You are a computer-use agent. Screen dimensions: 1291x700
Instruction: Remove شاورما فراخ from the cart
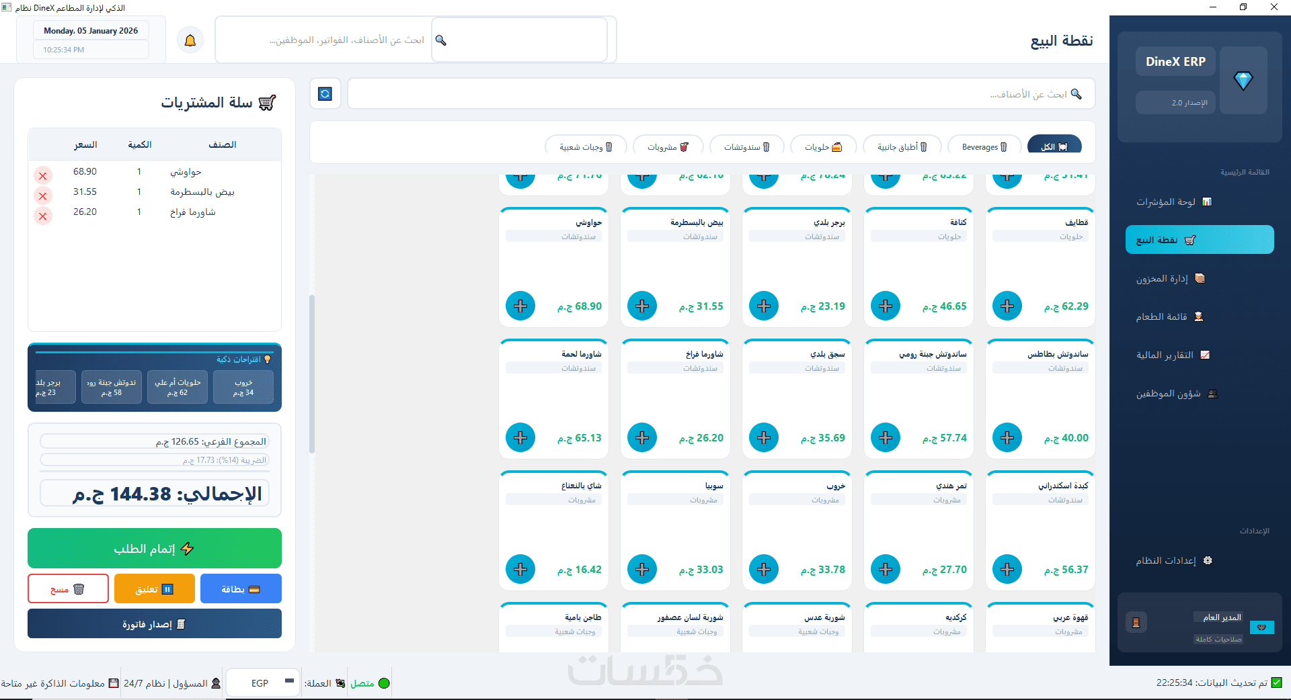pyautogui.click(x=43, y=216)
